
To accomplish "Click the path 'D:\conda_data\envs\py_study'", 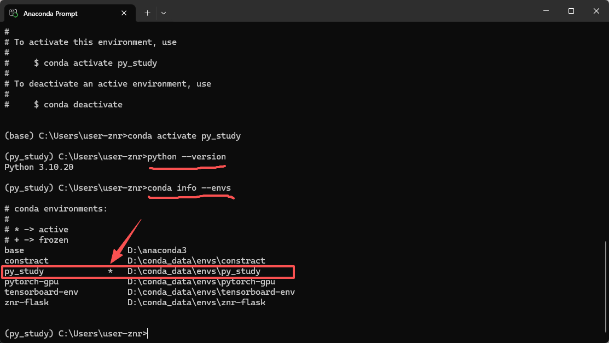I will pyautogui.click(x=194, y=271).
